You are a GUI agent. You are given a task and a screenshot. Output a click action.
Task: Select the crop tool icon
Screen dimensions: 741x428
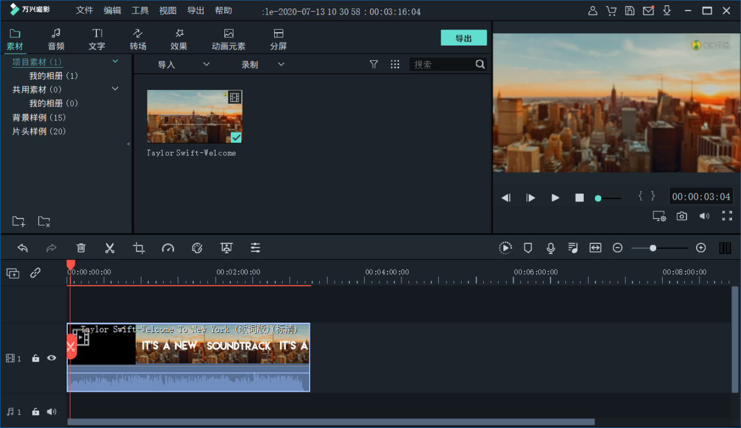click(138, 248)
